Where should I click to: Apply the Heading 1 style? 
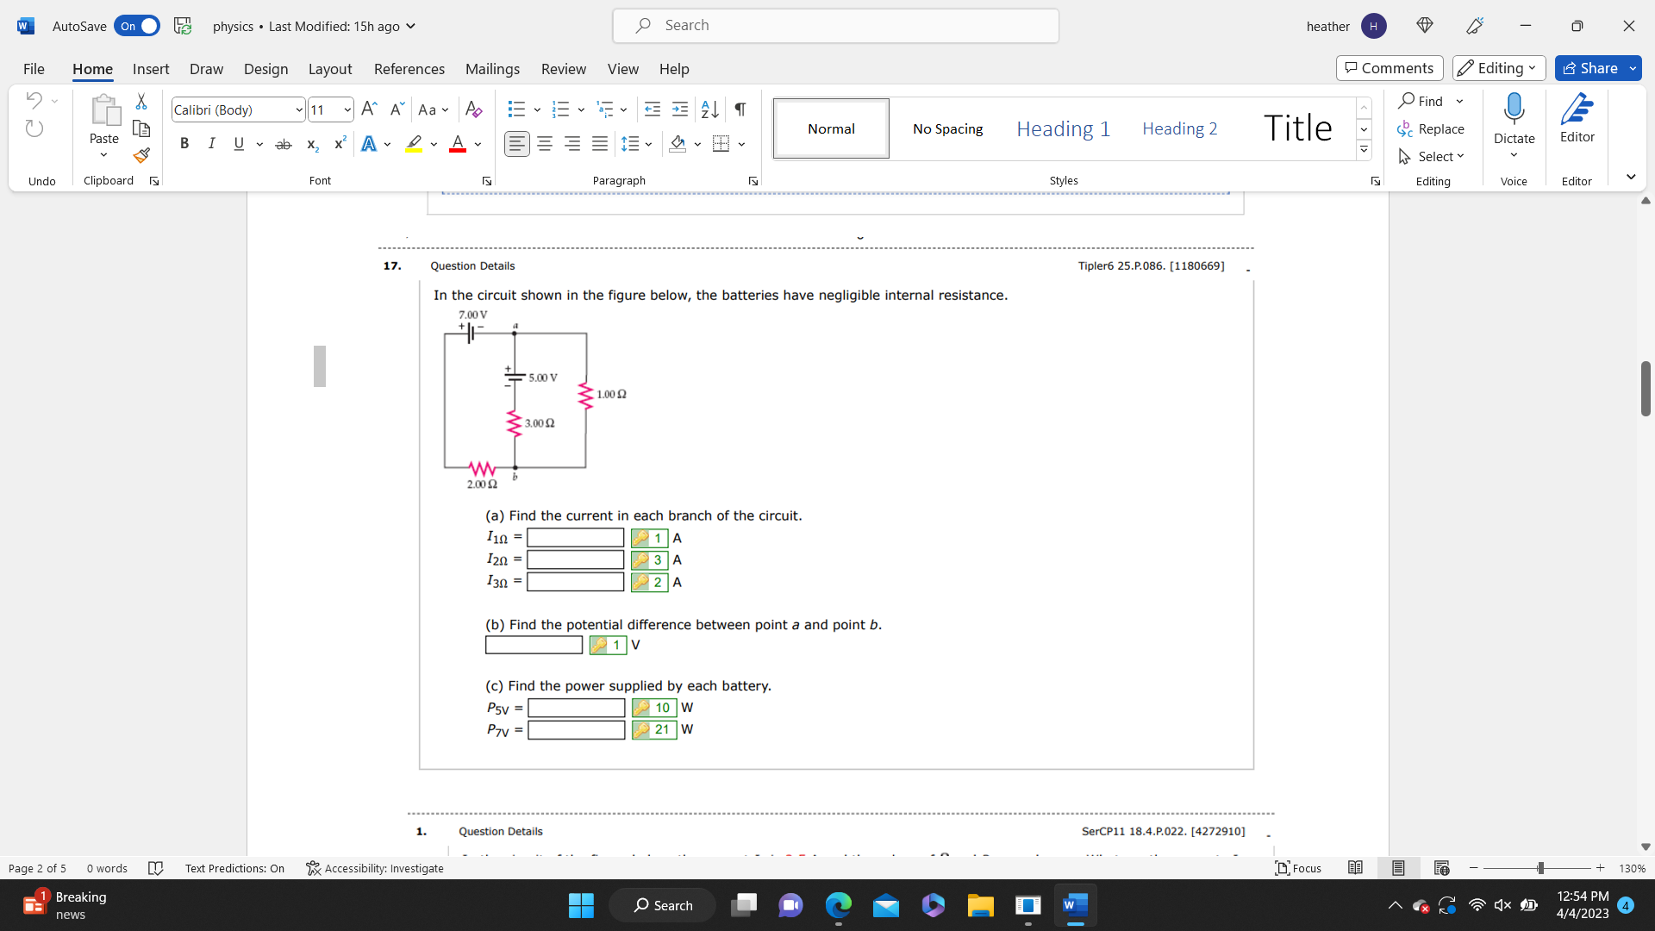point(1063,128)
